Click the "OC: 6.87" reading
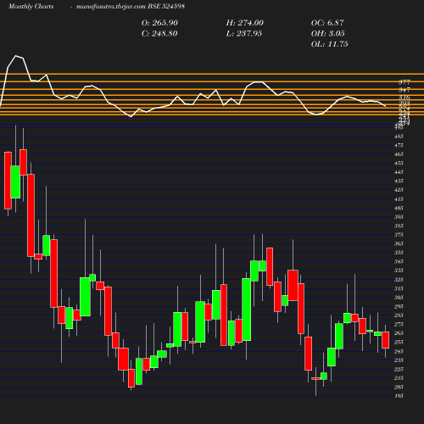This screenshot has width=424, height=424. tap(327, 23)
